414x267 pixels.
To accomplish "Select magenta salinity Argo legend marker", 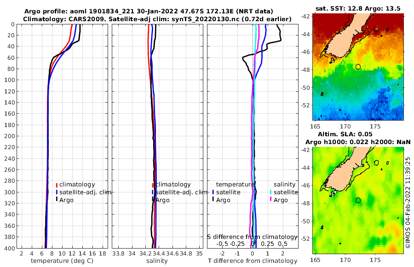I will coord(271,200).
